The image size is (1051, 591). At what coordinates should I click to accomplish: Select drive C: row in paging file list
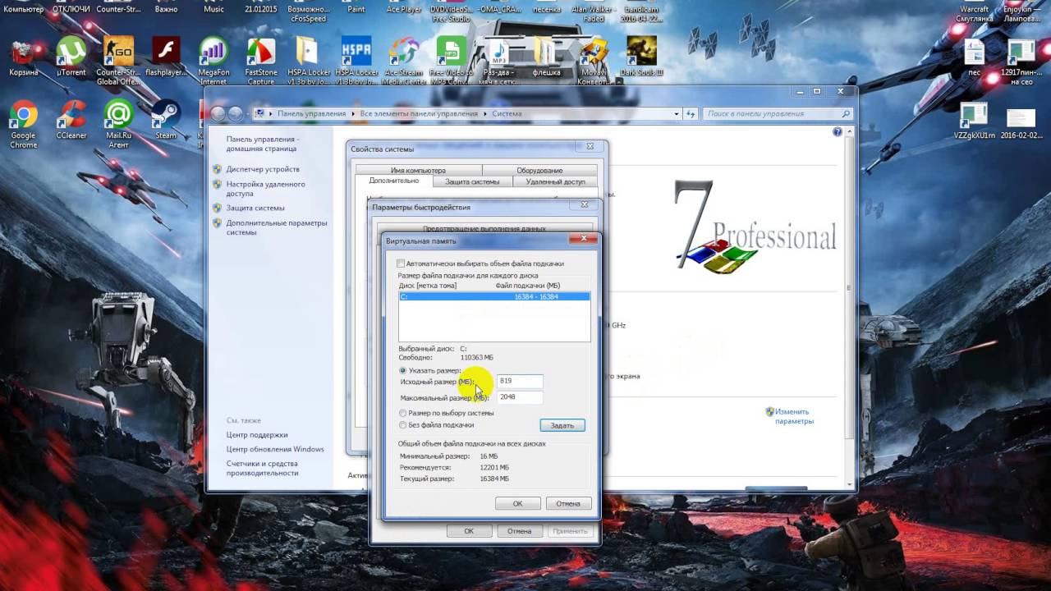tap(494, 296)
